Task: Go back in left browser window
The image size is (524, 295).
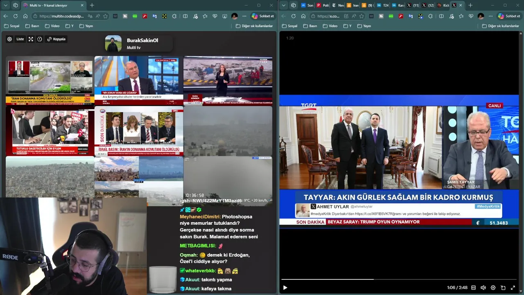Action: click(x=6, y=16)
